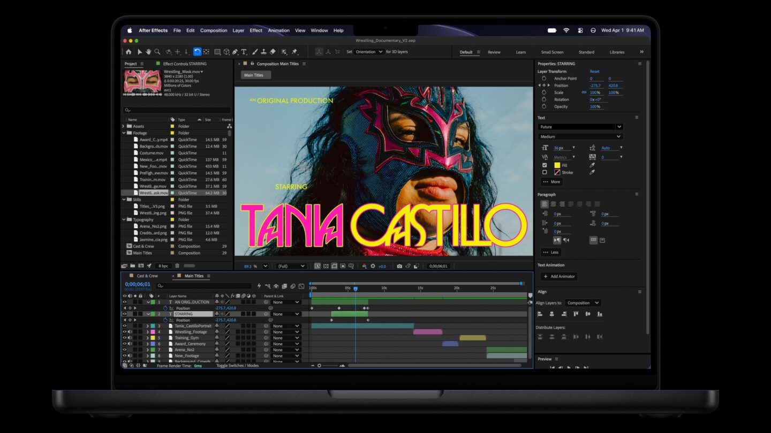Screen dimensions: 771x433
Task: Open the Effect menu in the menu bar
Action: (256, 30)
